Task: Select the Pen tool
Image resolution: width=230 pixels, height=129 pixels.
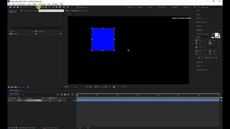Action: [46, 7]
